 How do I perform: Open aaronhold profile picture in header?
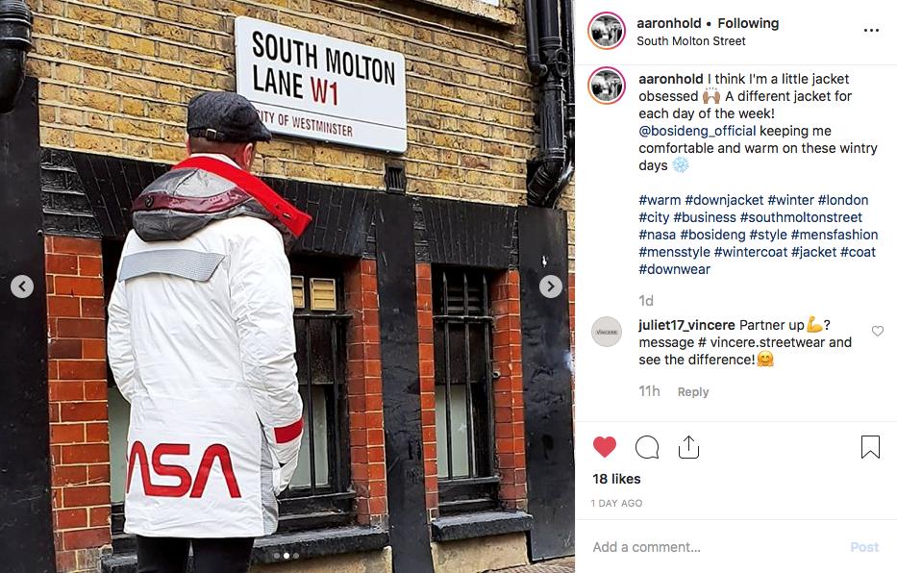[607, 31]
